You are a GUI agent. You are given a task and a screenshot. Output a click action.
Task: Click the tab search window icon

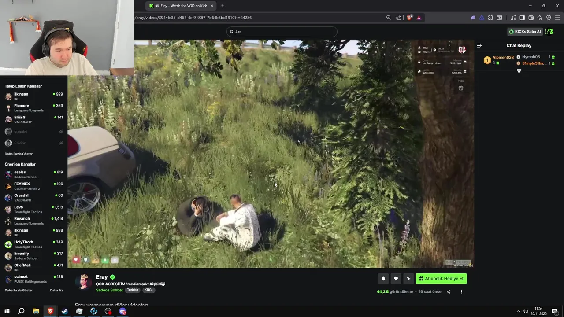tap(499, 18)
